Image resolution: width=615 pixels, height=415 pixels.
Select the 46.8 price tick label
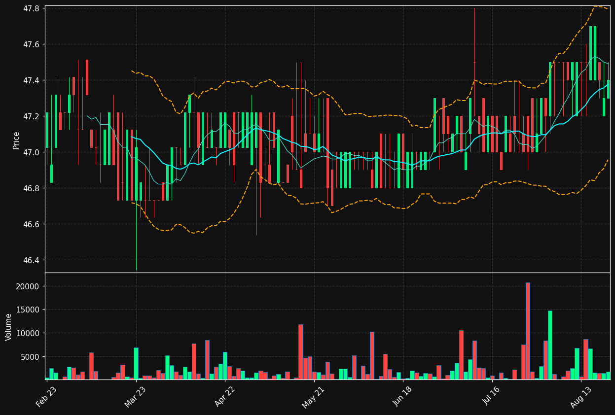coord(32,188)
